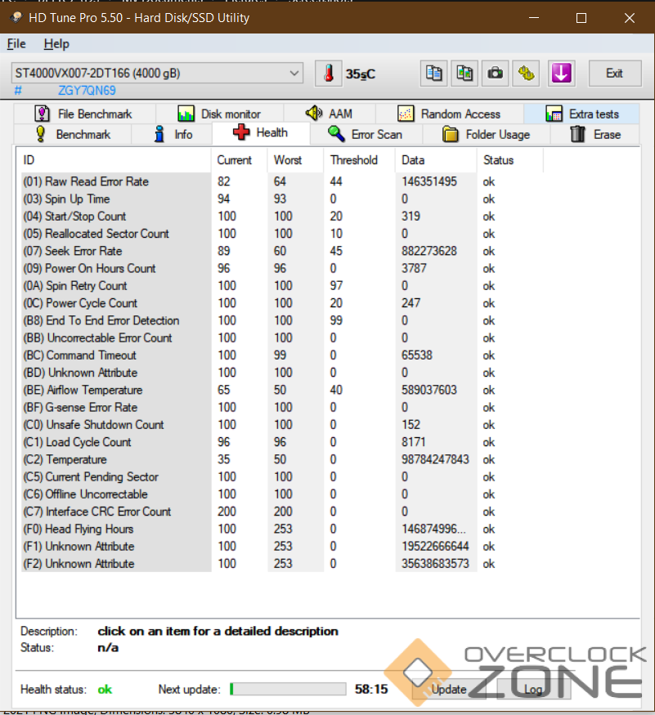Select the Health tab

tap(261, 132)
